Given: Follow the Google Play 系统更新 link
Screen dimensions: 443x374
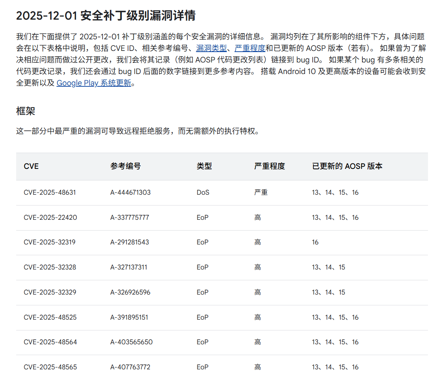Looking at the screenshot, I should click(94, 83).
